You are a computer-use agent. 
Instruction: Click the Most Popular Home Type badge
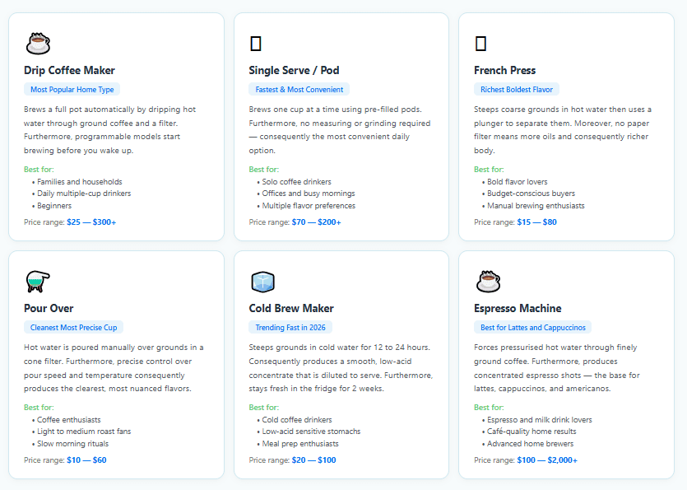tap(72, 90)
